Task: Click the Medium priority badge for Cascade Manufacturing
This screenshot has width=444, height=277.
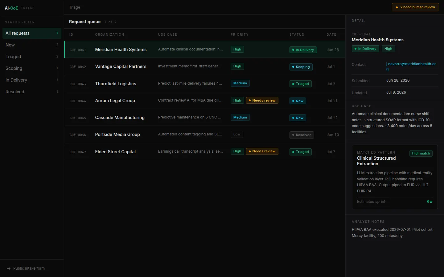Action: tap(240, 117)
